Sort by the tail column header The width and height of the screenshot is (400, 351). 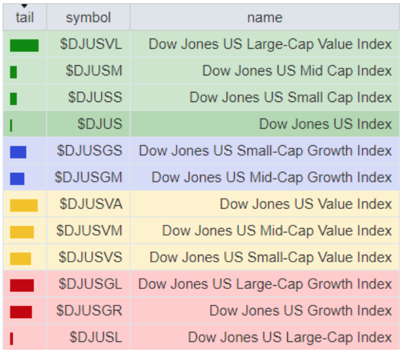click(25, 18)
